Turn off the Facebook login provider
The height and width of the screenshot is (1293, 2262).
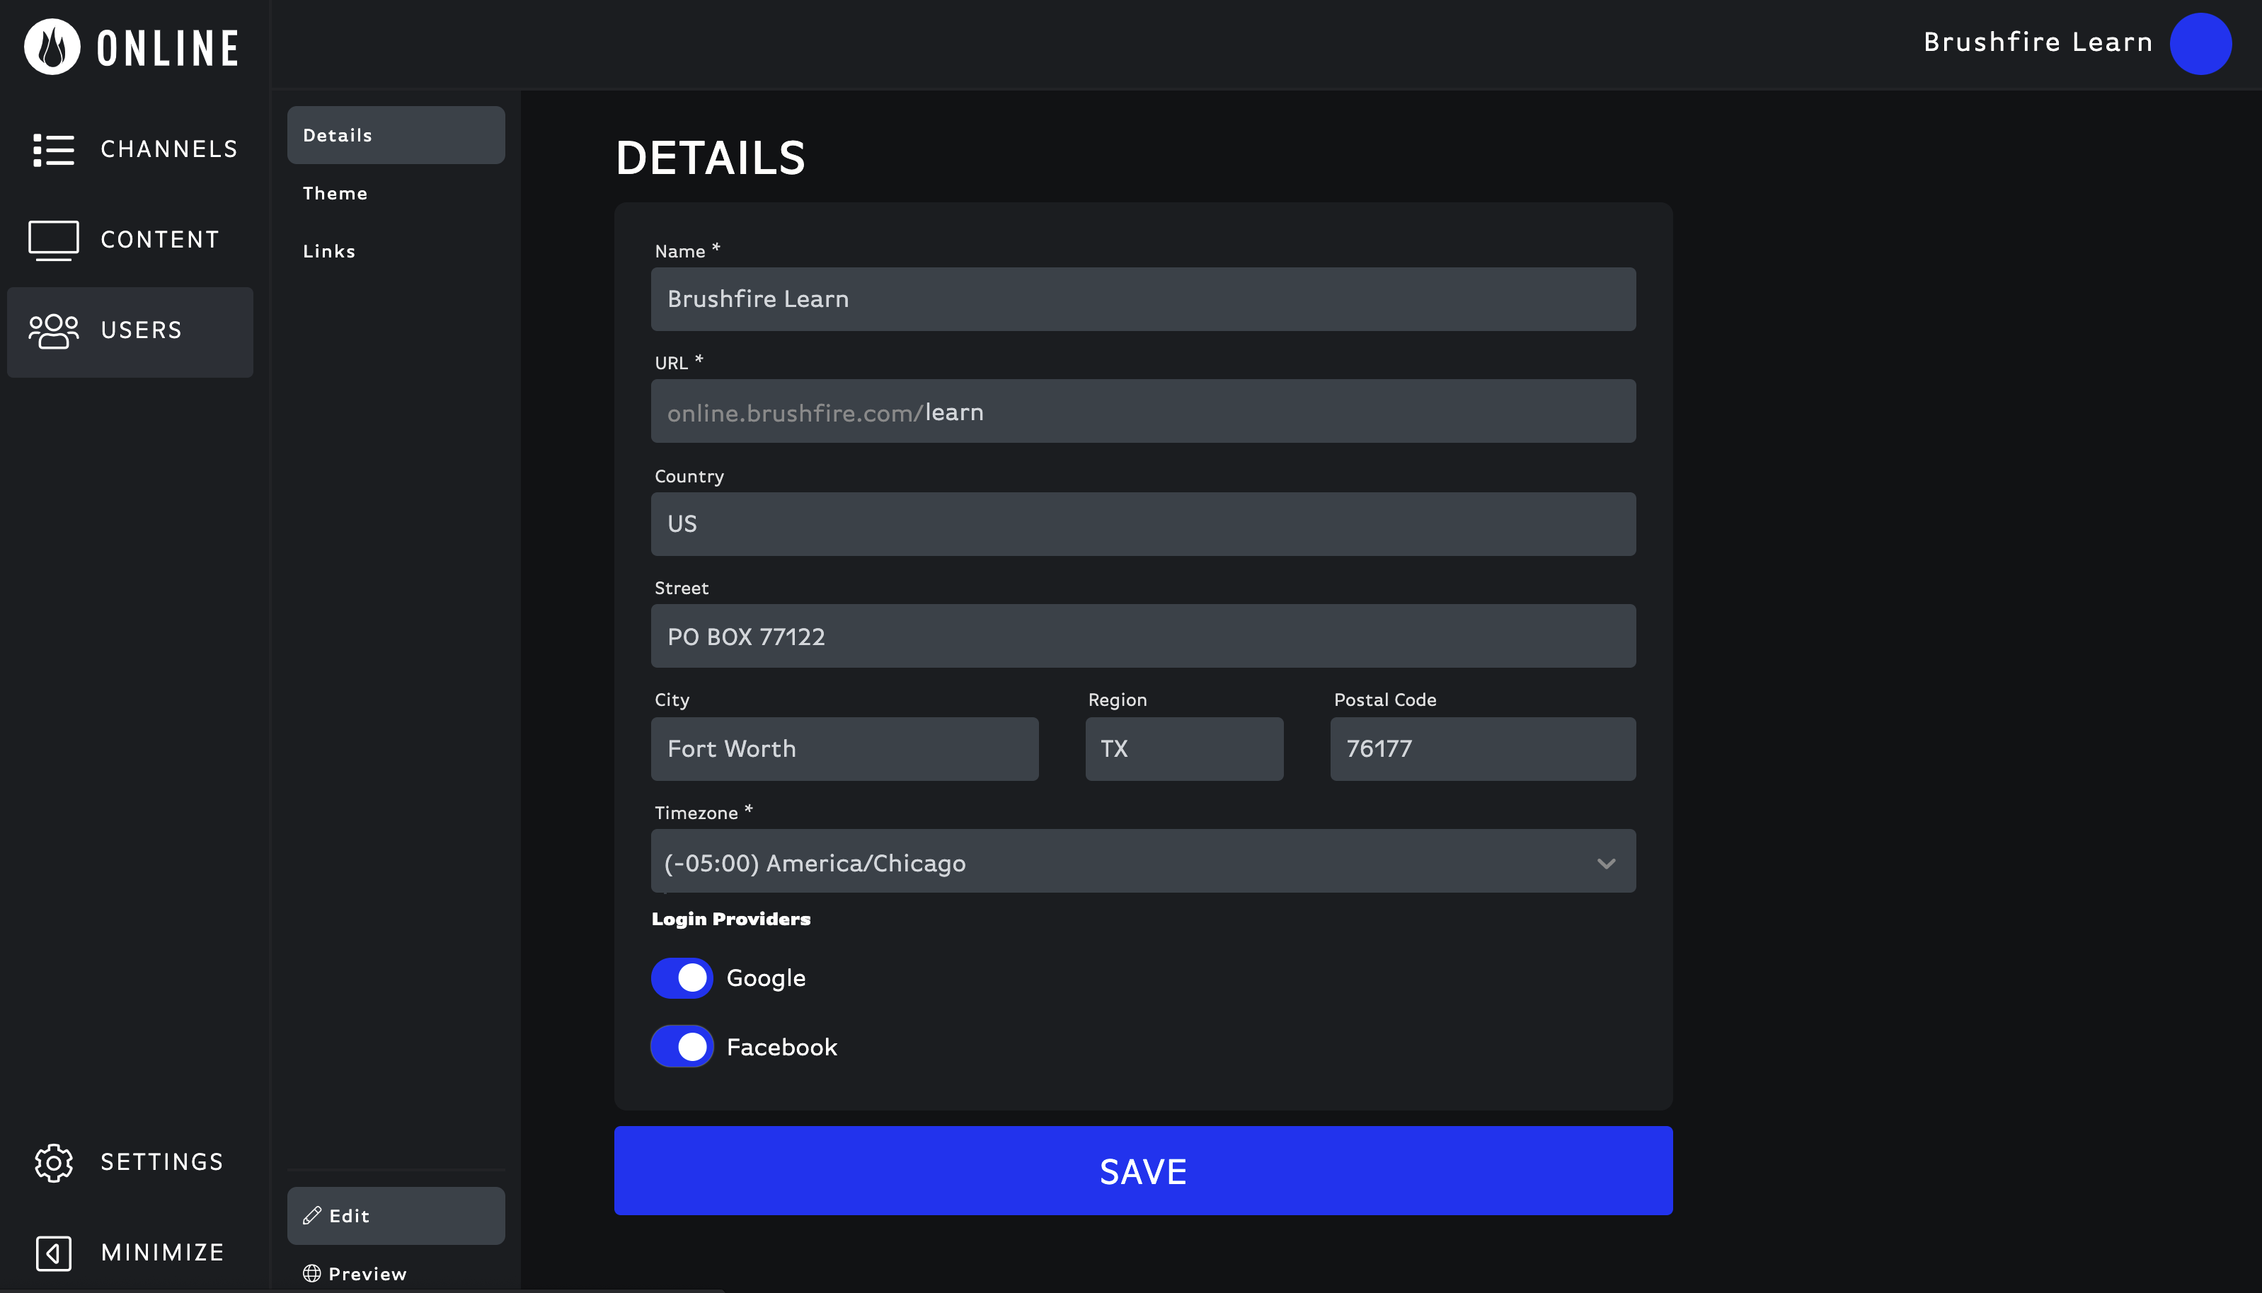coord(682,1046)
